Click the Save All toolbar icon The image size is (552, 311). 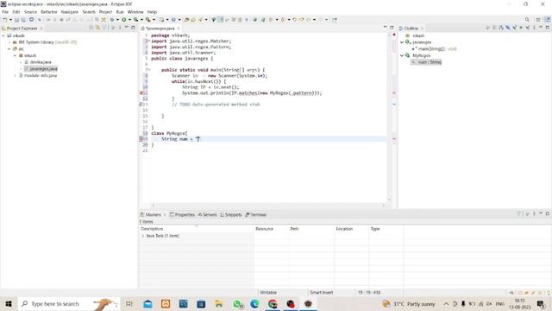coord(23,20)
